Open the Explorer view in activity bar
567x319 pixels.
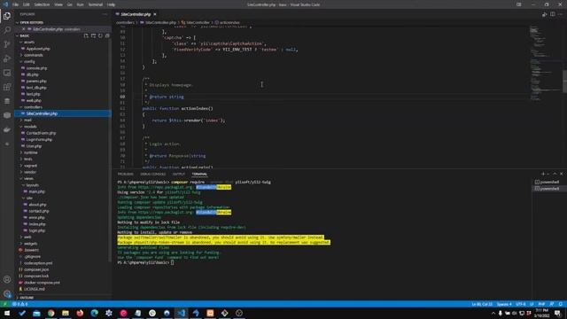click(7, 16)
